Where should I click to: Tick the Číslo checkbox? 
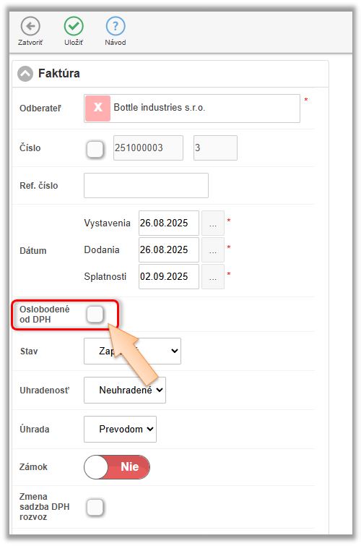click(x=95, y=149)
